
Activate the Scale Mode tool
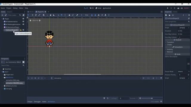click(x=39, y=15)
